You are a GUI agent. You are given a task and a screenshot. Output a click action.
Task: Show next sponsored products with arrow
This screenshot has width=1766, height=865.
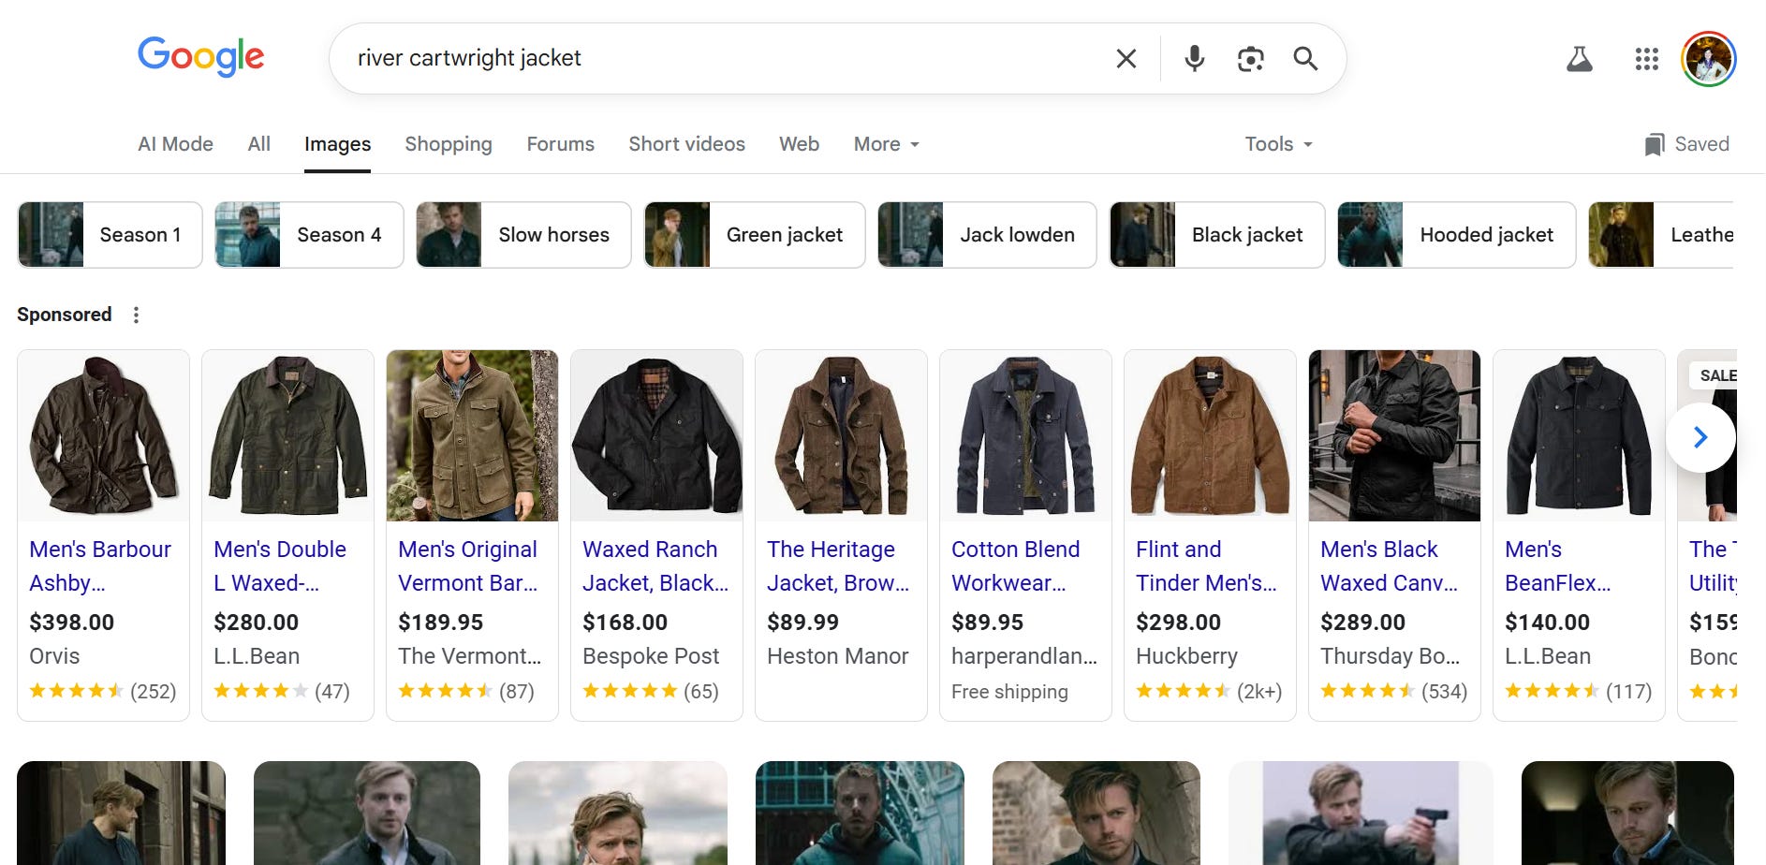coord(1700,437)
